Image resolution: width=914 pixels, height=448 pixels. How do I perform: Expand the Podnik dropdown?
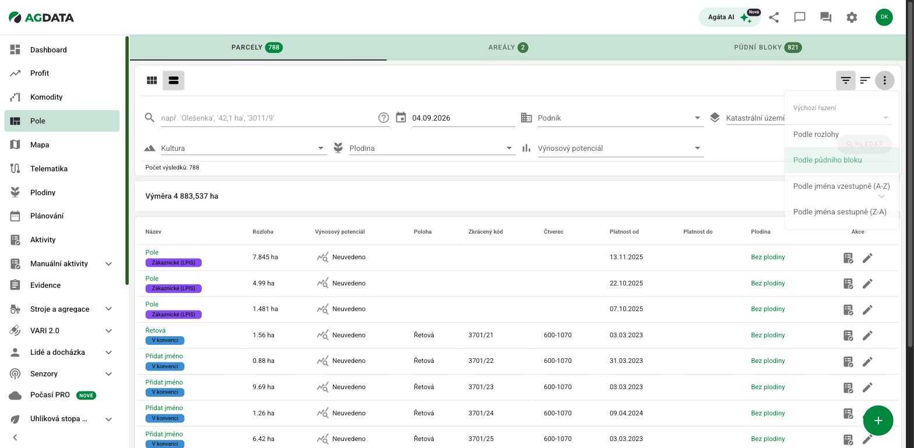coord(621,118)
